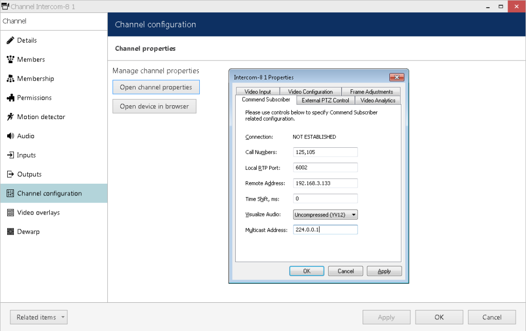Select the Membership hierarchy icon
Screen dimensions: 526x331
[10, 79]
